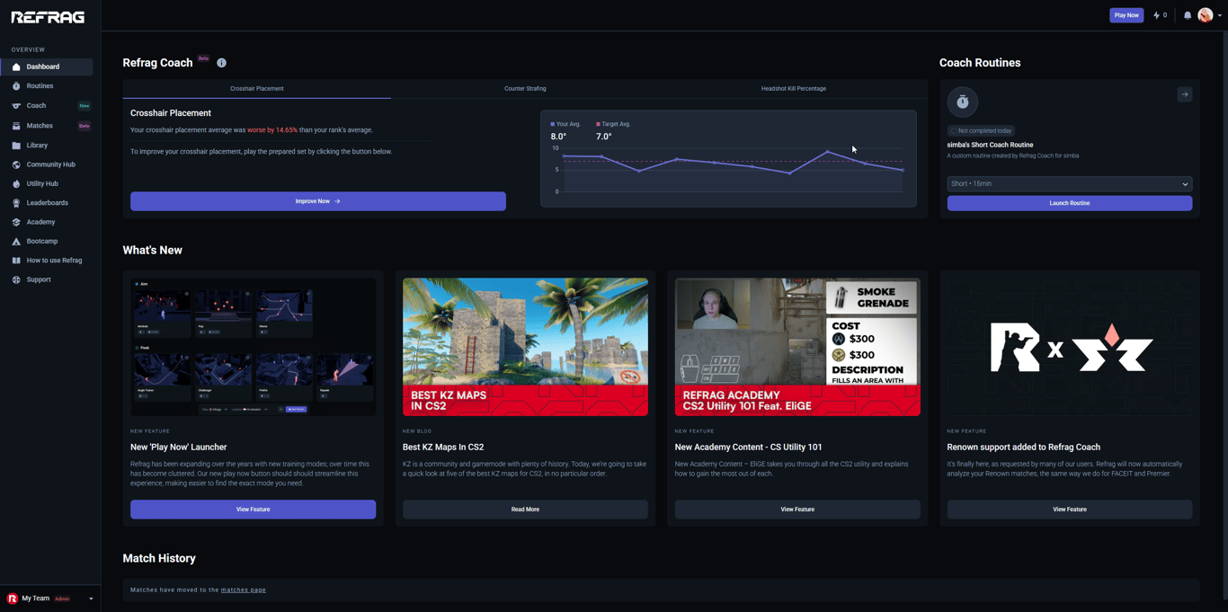This screenshot has width=1228, height=612.
Task: Open the 'Play Now' Launcher preview thumbnail
Action: (254, 347)
